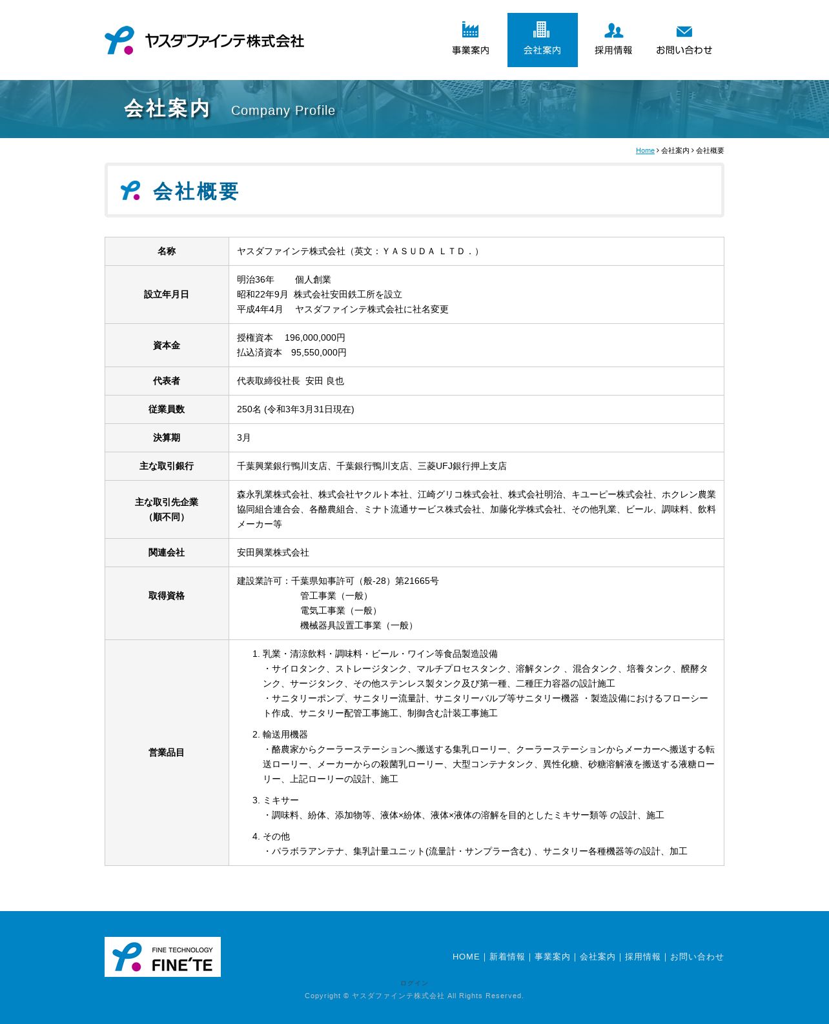
Task: Click the 資本金 table header cell
Action: click(167, 346)
